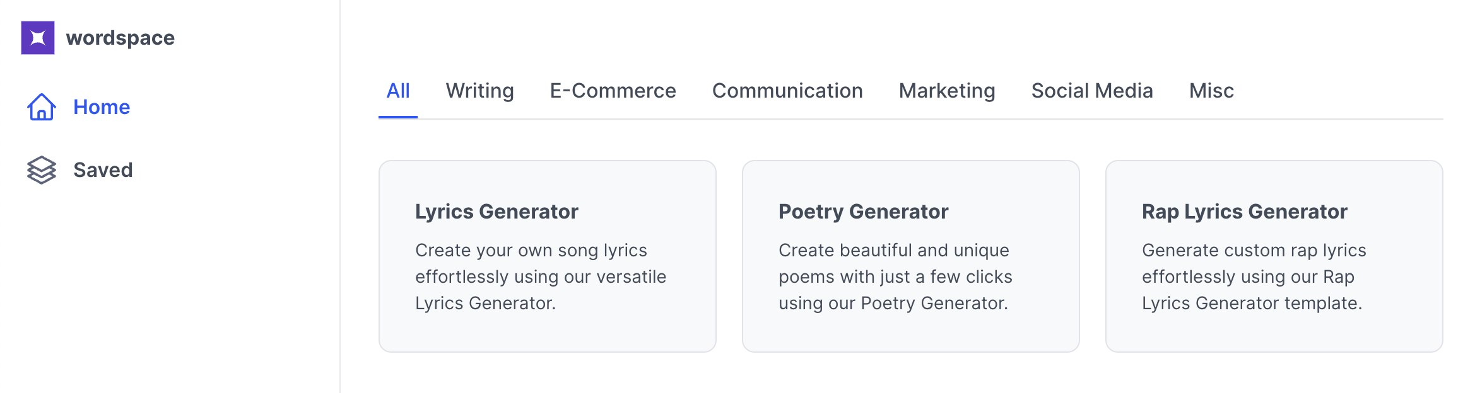Click the wordspace purple logo icon
Screen dimensions: 1475x393
point(38,38)
